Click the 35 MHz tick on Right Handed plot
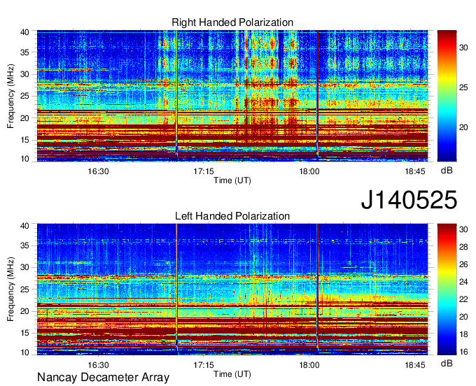The height and width of the screenshot is (386, 476). [24, 52]
